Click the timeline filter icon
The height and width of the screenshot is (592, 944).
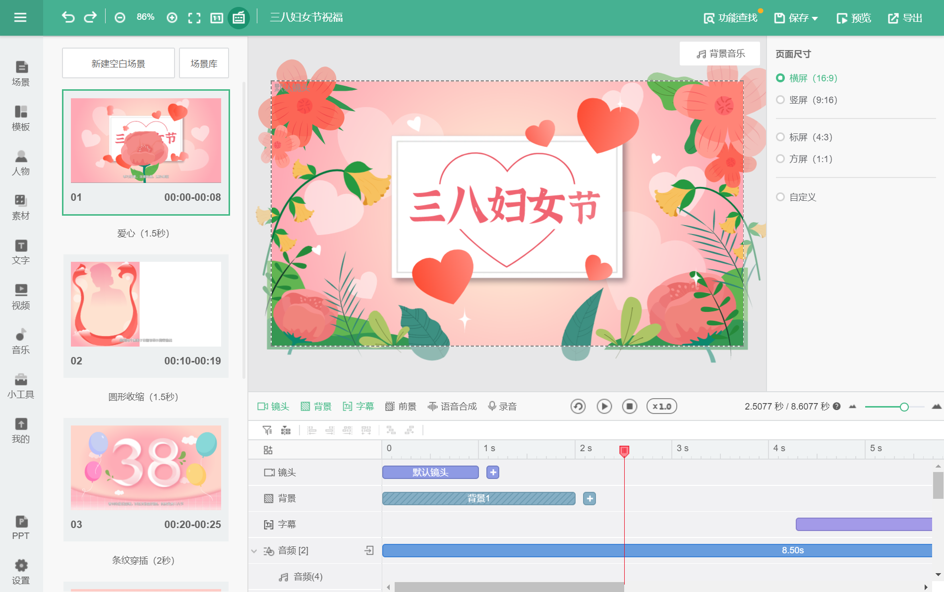point(267,430)
